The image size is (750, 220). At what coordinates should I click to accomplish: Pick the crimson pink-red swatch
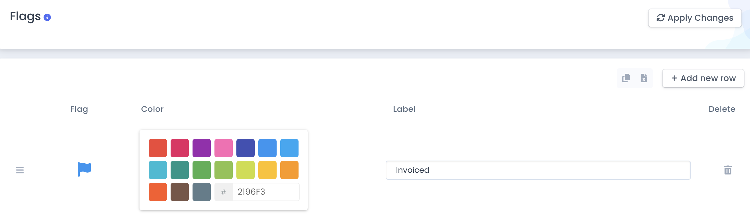pos(180,148)
